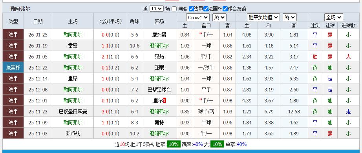Click handicap 平/半 in 昂热 row

point(206,57)
